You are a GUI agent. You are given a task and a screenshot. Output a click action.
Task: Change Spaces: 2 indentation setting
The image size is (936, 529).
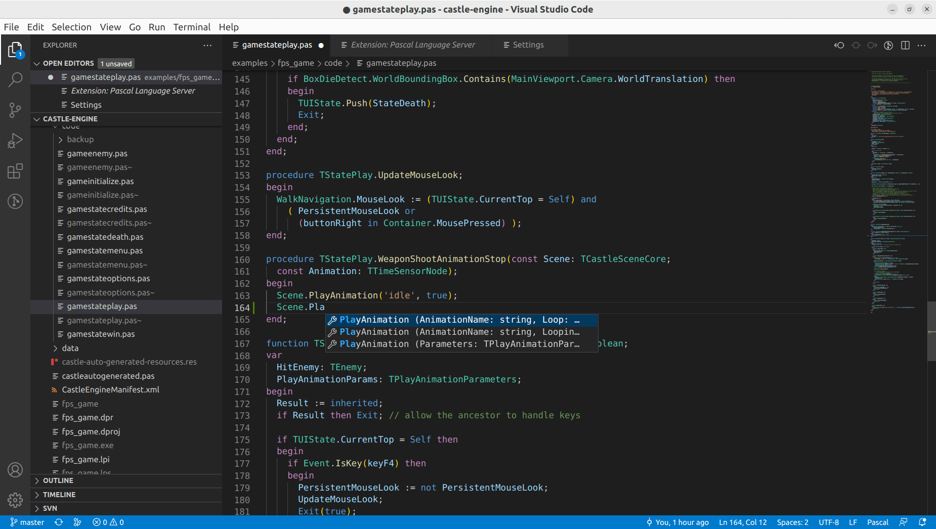pos(793,522)
